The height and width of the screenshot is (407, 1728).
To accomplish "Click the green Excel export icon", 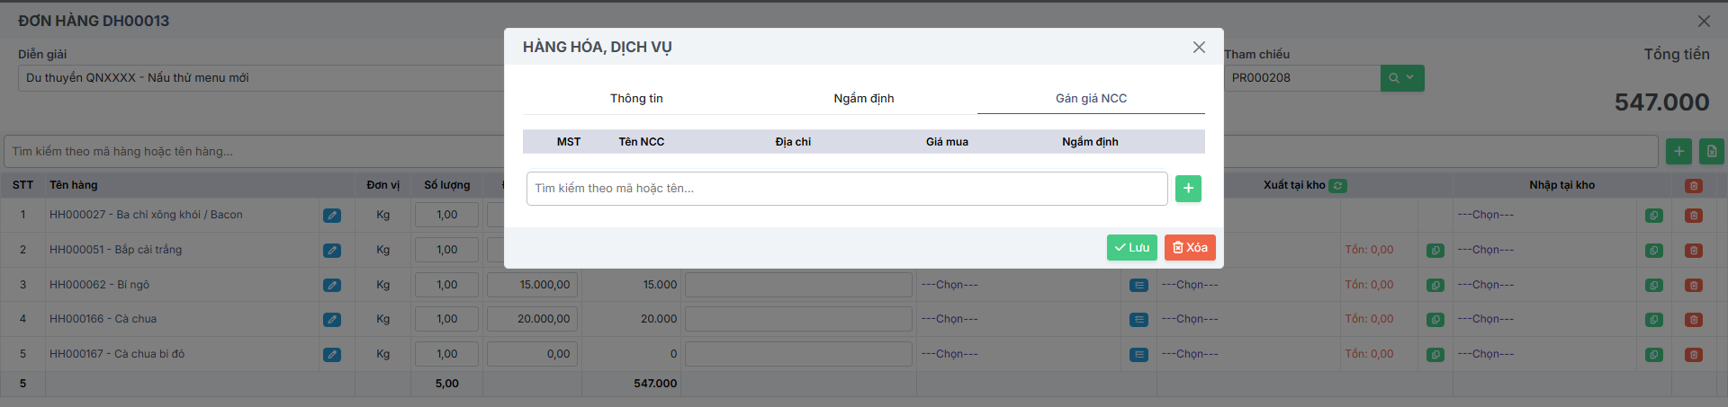I will [x=1712, y=152].
